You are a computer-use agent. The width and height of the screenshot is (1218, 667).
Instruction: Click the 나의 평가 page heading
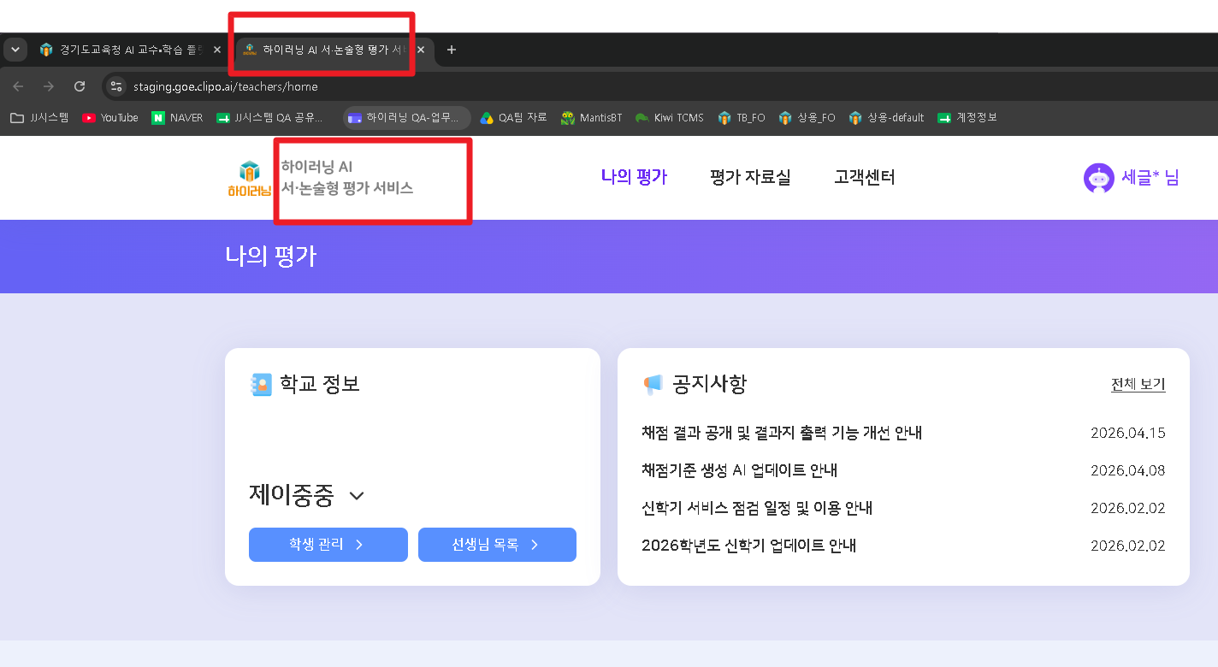[270, 257]
